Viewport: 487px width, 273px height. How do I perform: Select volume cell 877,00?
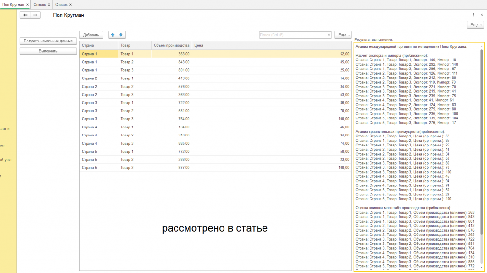[x=171, y=168]
